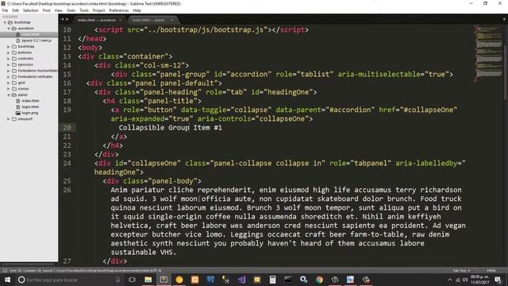Open Visual Studio from the taskbar
This screenshot has width=508, height=286.
point(241,280)
